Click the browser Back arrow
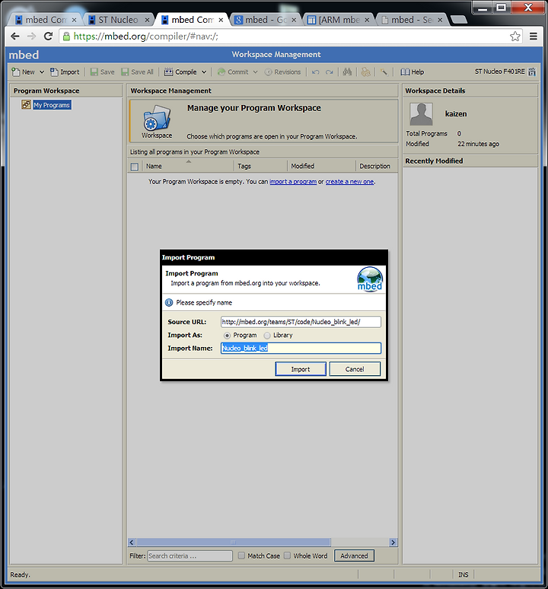This screenshot has height=589, width=548. (x=15, y=36)
